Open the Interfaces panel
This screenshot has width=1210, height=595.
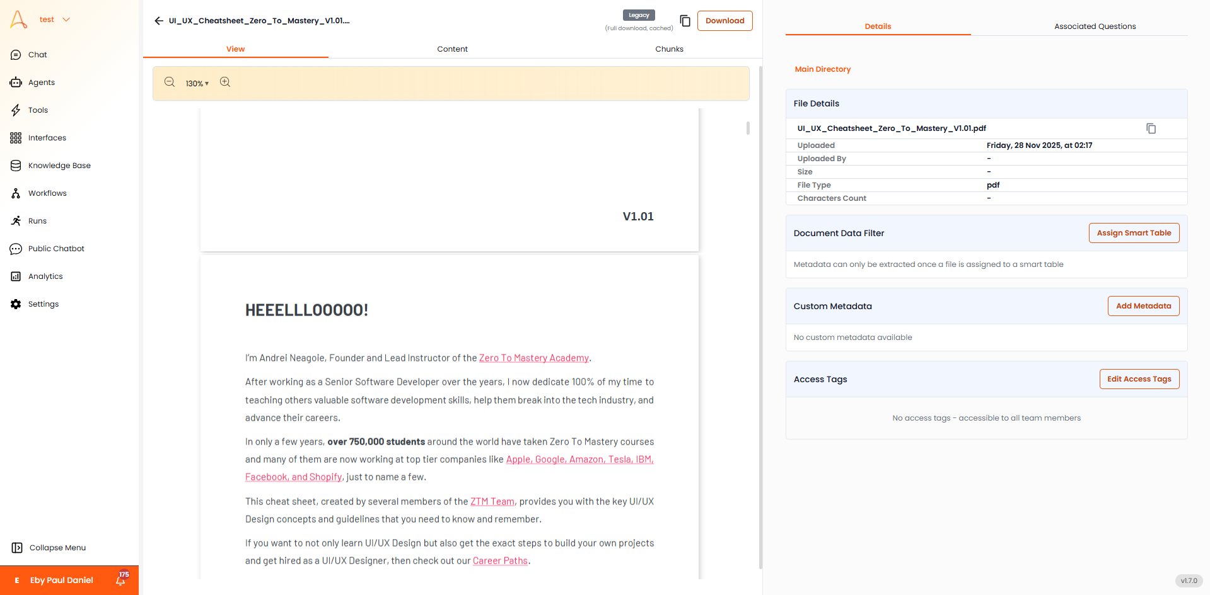[47, 138]
